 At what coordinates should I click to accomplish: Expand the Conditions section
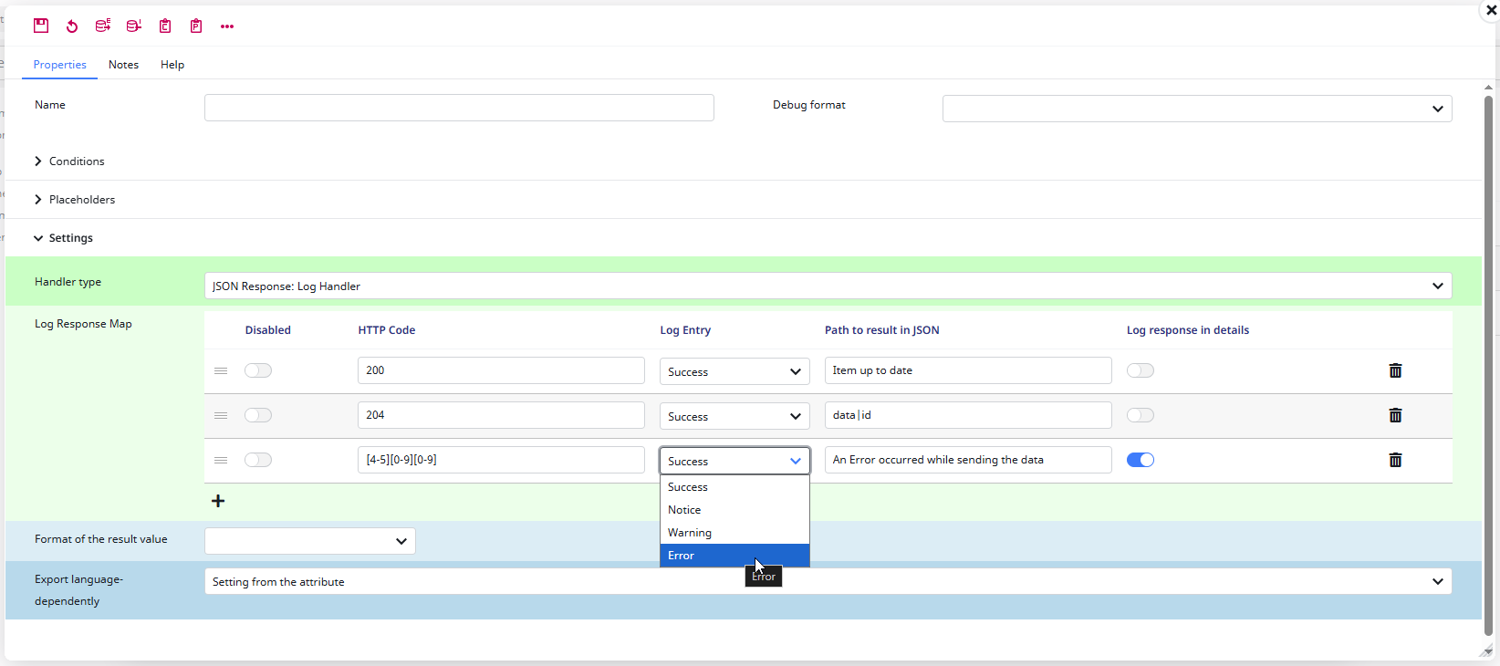[69, 161]
